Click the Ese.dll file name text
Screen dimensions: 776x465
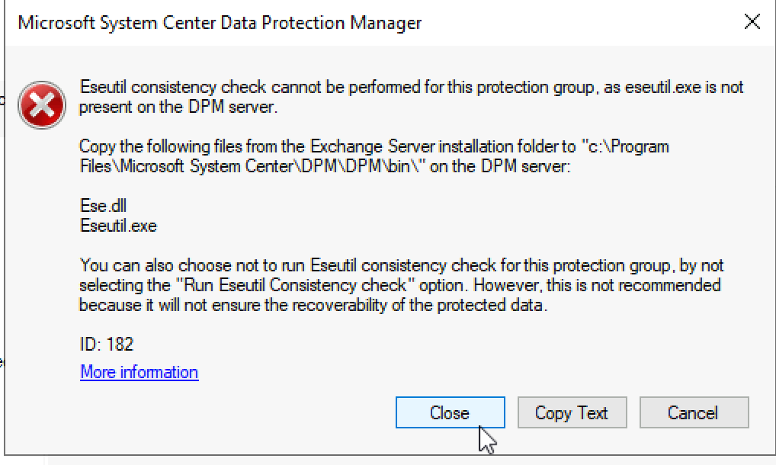(104, 206)
